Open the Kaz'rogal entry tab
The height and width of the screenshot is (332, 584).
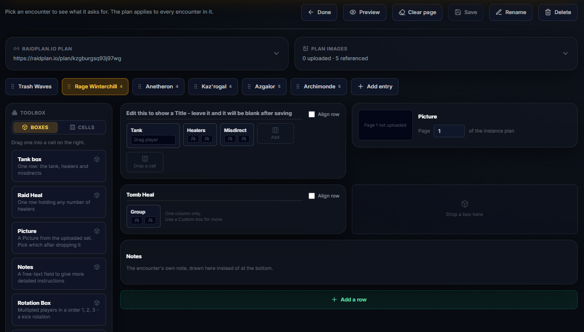coord(213,86)
